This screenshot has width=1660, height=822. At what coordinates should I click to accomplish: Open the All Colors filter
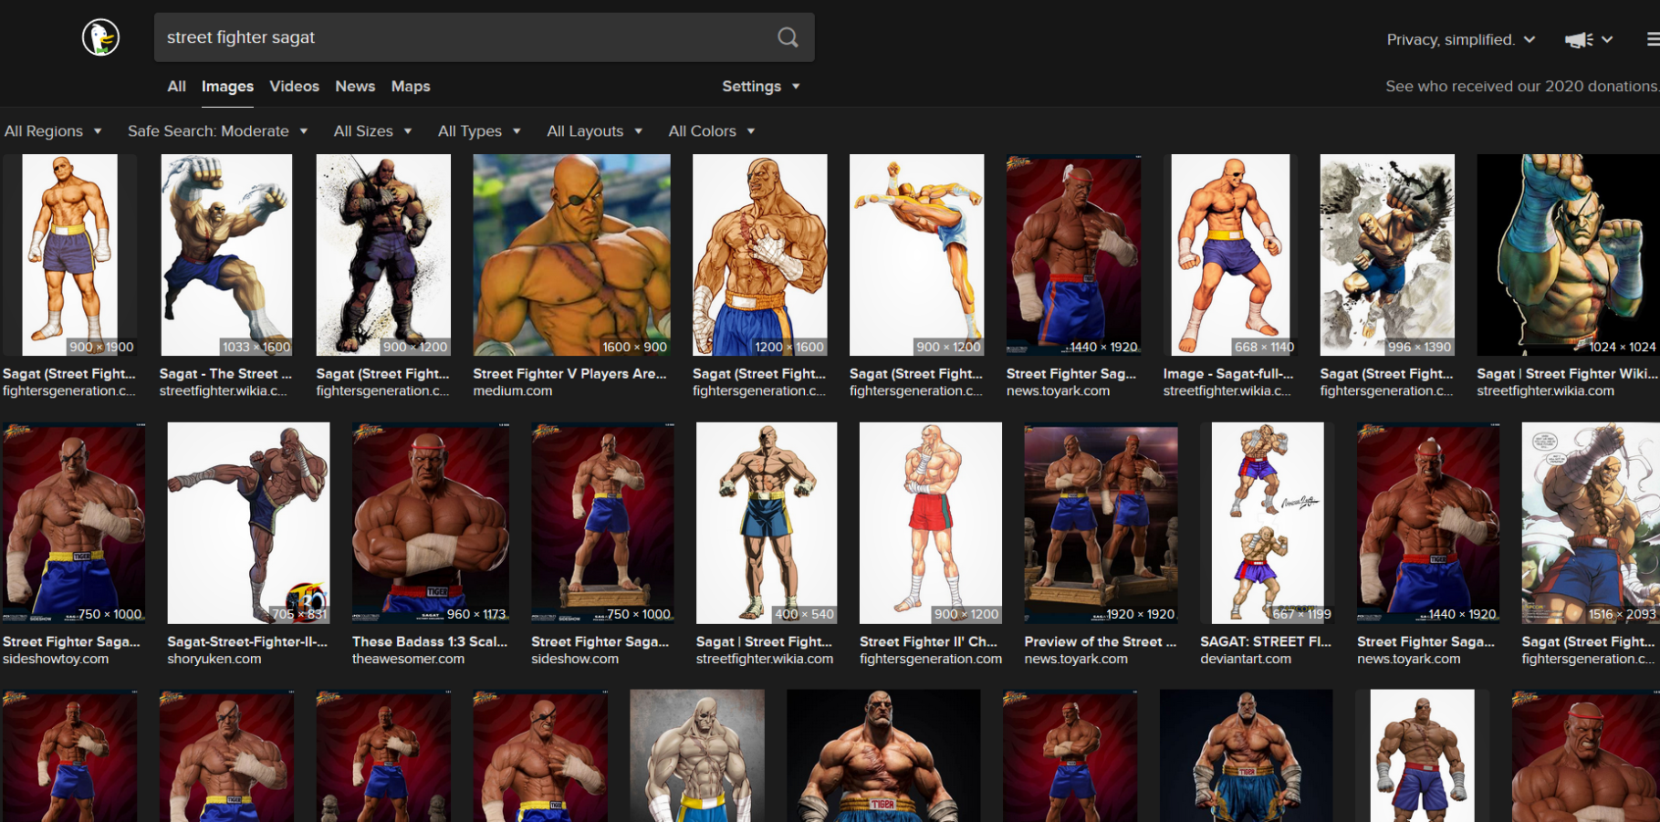[x=711, y=130]
